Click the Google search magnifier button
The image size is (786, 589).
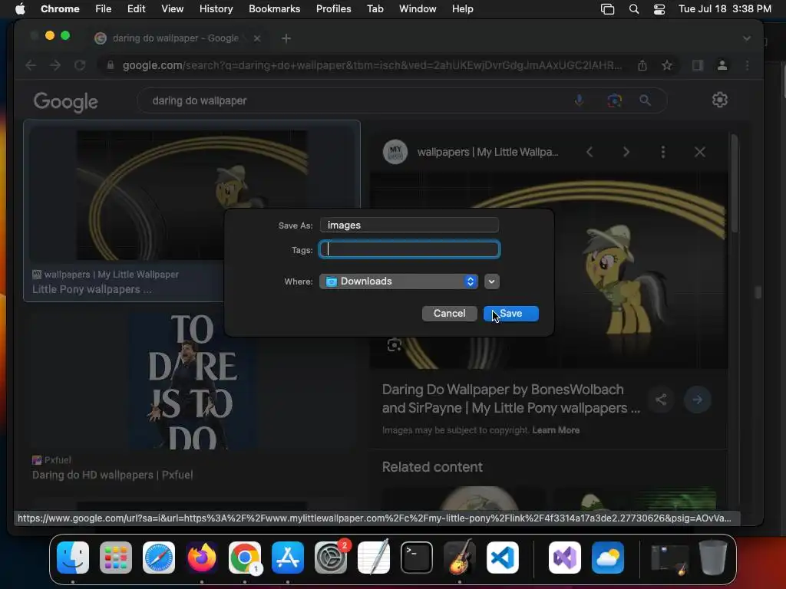(645, 100)
